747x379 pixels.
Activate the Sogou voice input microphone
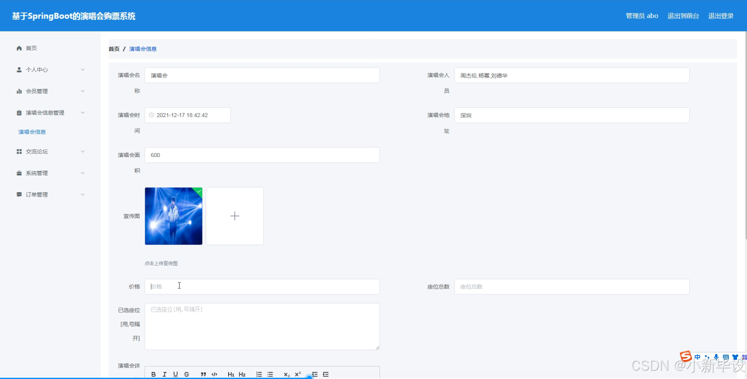716,357
